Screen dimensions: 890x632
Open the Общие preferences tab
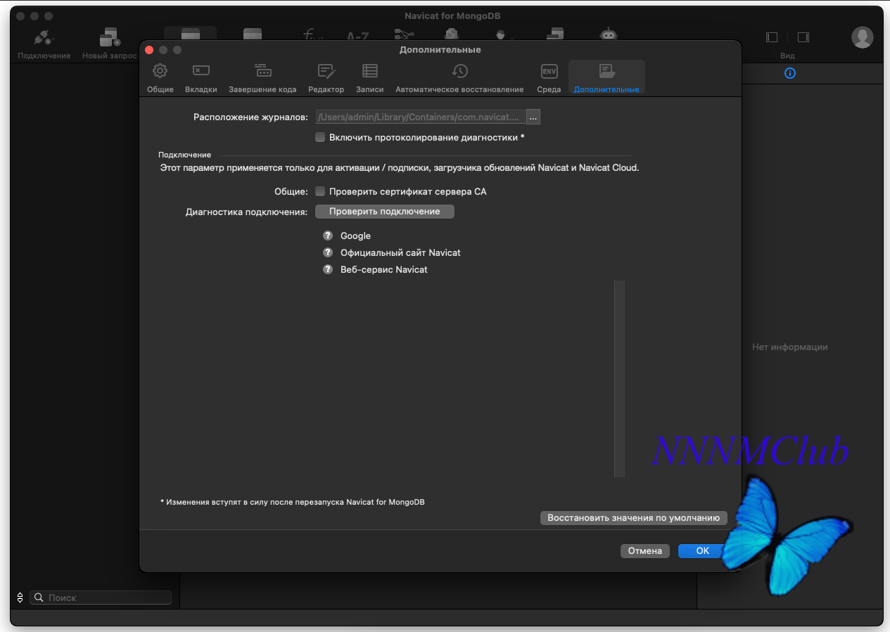(x=160, y=78)
